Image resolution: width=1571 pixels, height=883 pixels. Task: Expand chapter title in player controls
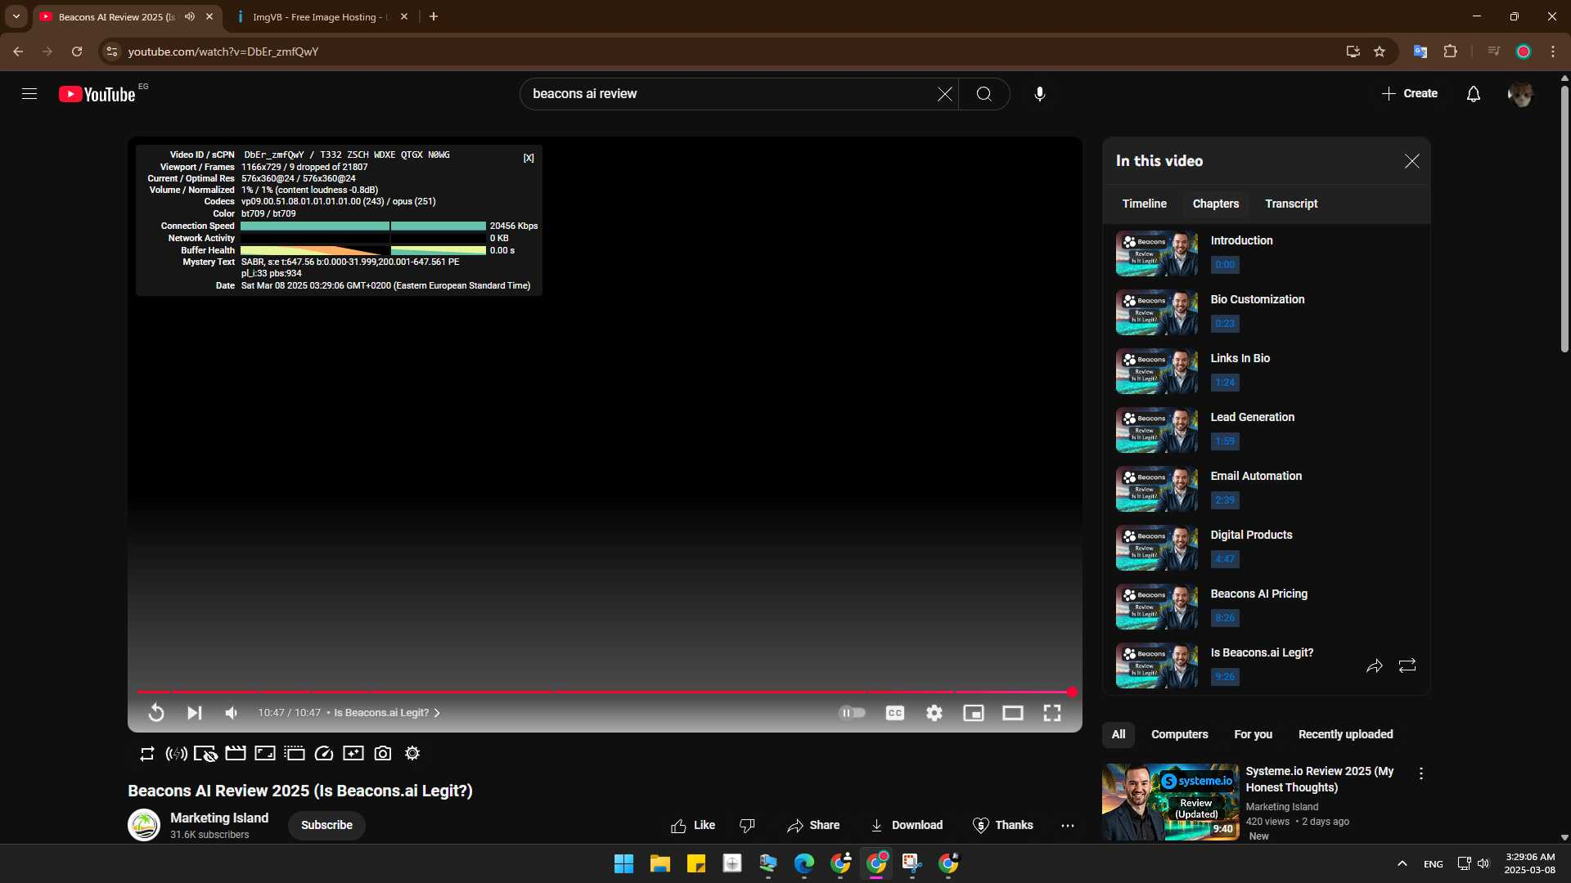(386, 713)
